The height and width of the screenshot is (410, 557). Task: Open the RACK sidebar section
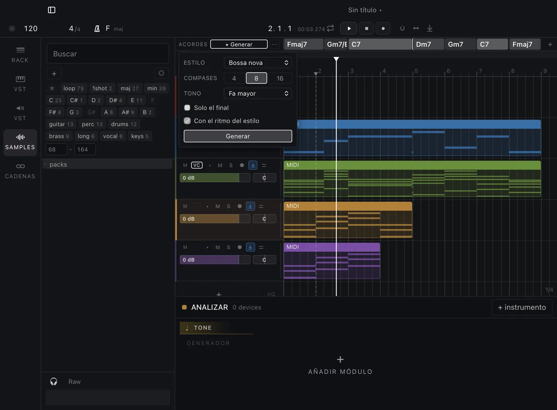tap(20, 55)
